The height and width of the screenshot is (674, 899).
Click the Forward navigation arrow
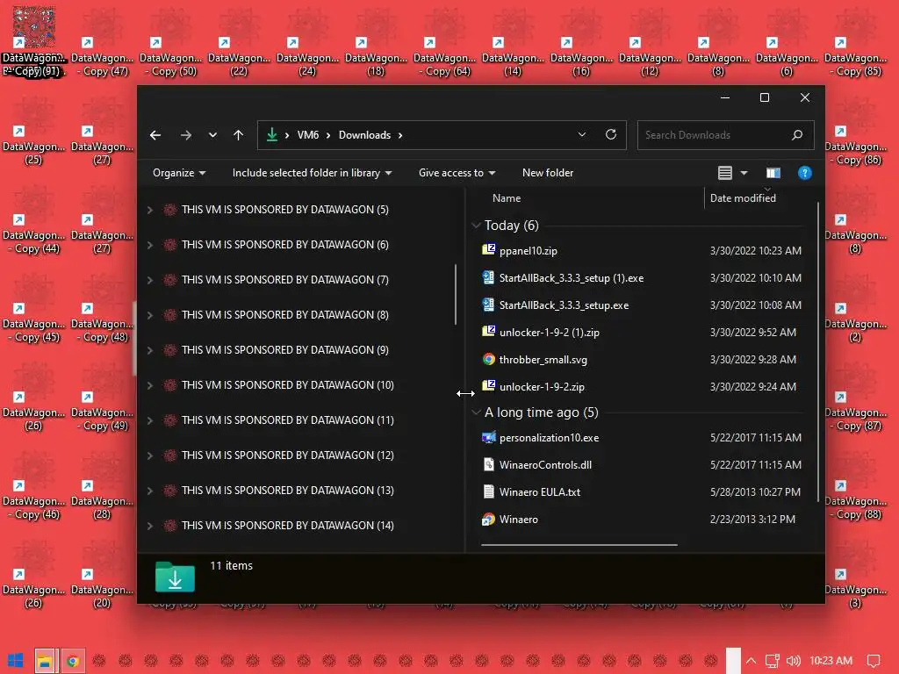point(186,135)
